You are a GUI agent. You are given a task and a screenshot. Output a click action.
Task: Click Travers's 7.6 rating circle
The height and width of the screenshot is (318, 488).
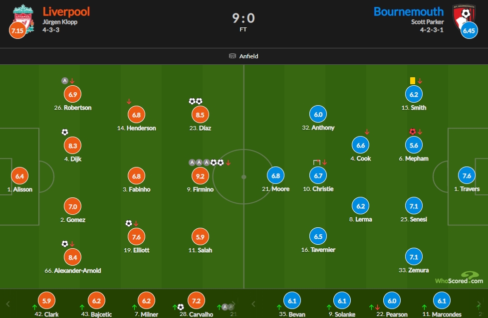click(x=467, y=175)
